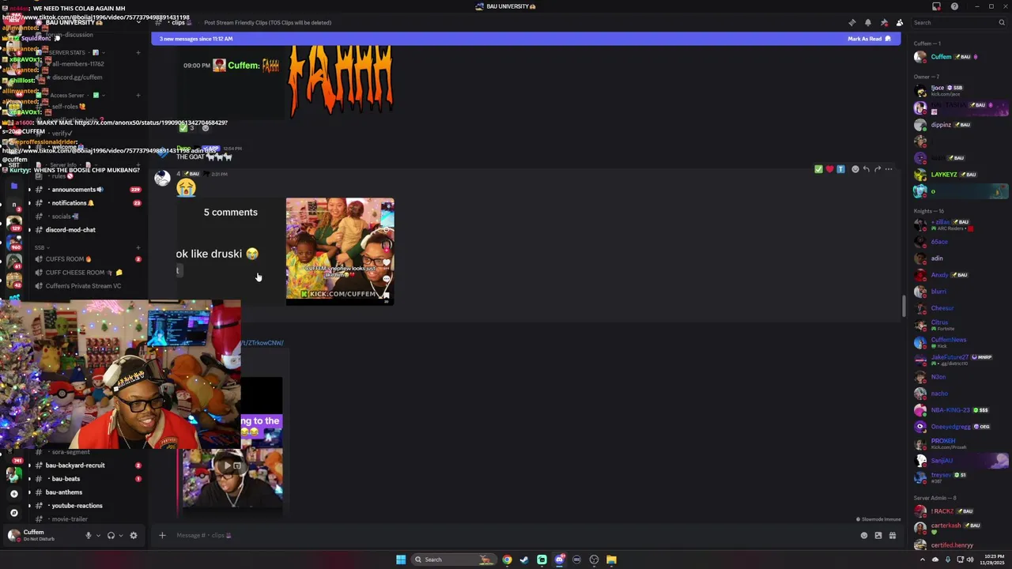This screenshot has width=1012, height=569.
Task: Open Discover servers compass icon
Action: (x=13, y=513)
